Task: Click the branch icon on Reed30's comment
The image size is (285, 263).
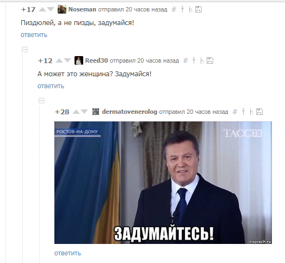Action: pos(202,60)
